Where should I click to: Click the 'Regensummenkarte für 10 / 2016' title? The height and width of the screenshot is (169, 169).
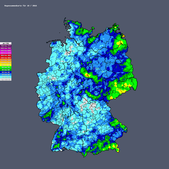(x=20, y=6)
